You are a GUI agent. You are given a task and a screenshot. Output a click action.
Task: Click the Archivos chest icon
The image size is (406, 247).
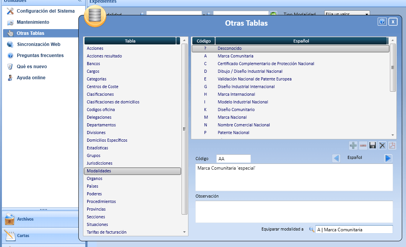[x=10, y=219]
